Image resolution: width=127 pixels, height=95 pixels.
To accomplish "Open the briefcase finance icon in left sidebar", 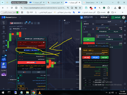I will click(x=4, y=27).
